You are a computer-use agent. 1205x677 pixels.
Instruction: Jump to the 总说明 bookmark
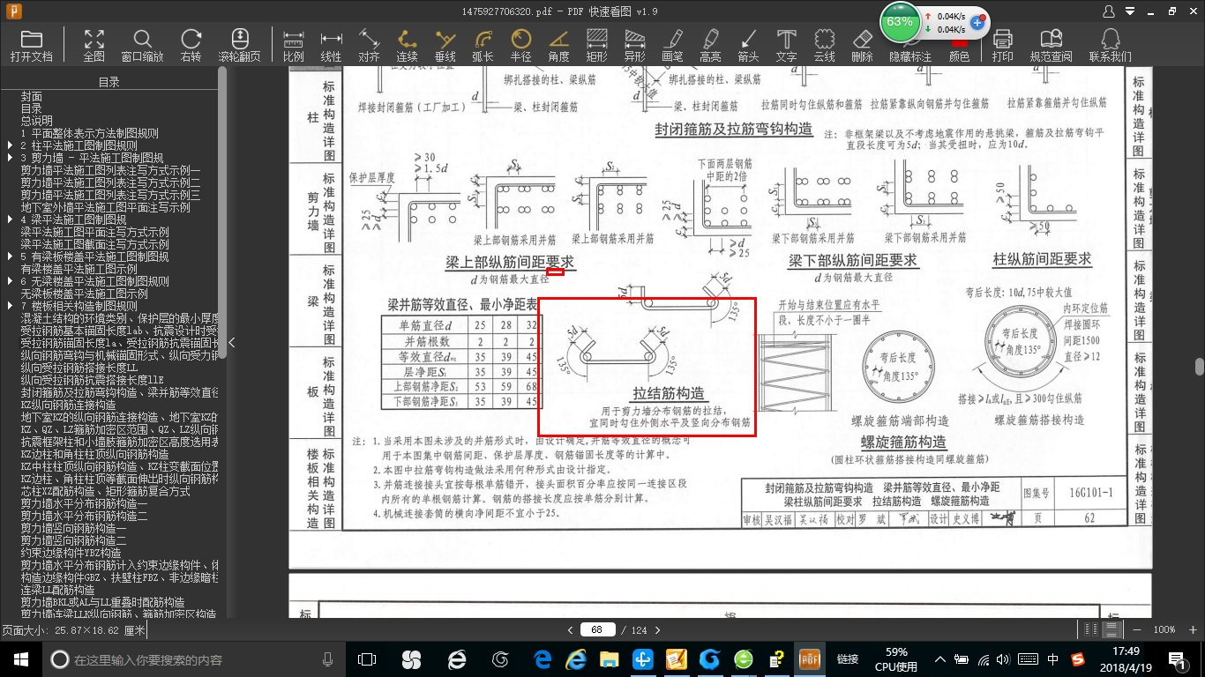(x=37, y=121)
